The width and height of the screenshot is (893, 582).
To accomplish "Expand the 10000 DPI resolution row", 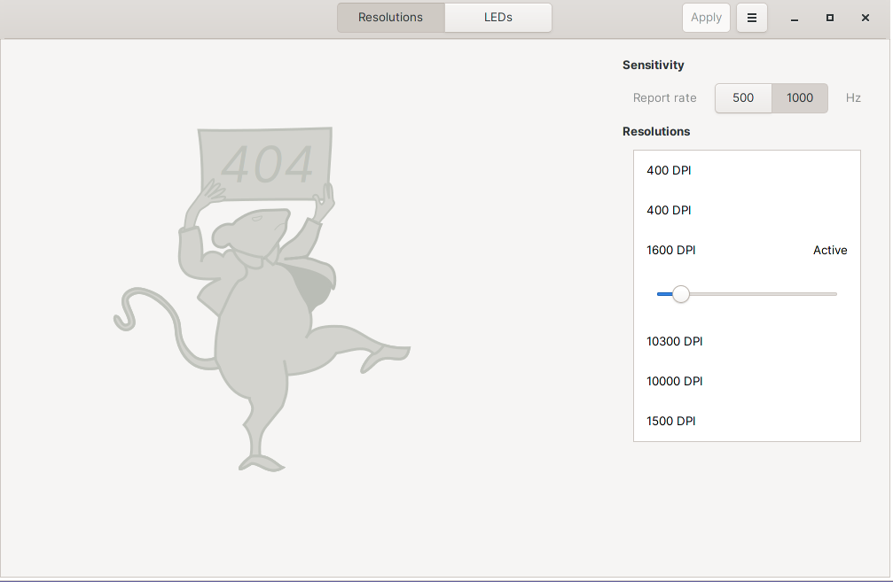I will coord(747,381).
